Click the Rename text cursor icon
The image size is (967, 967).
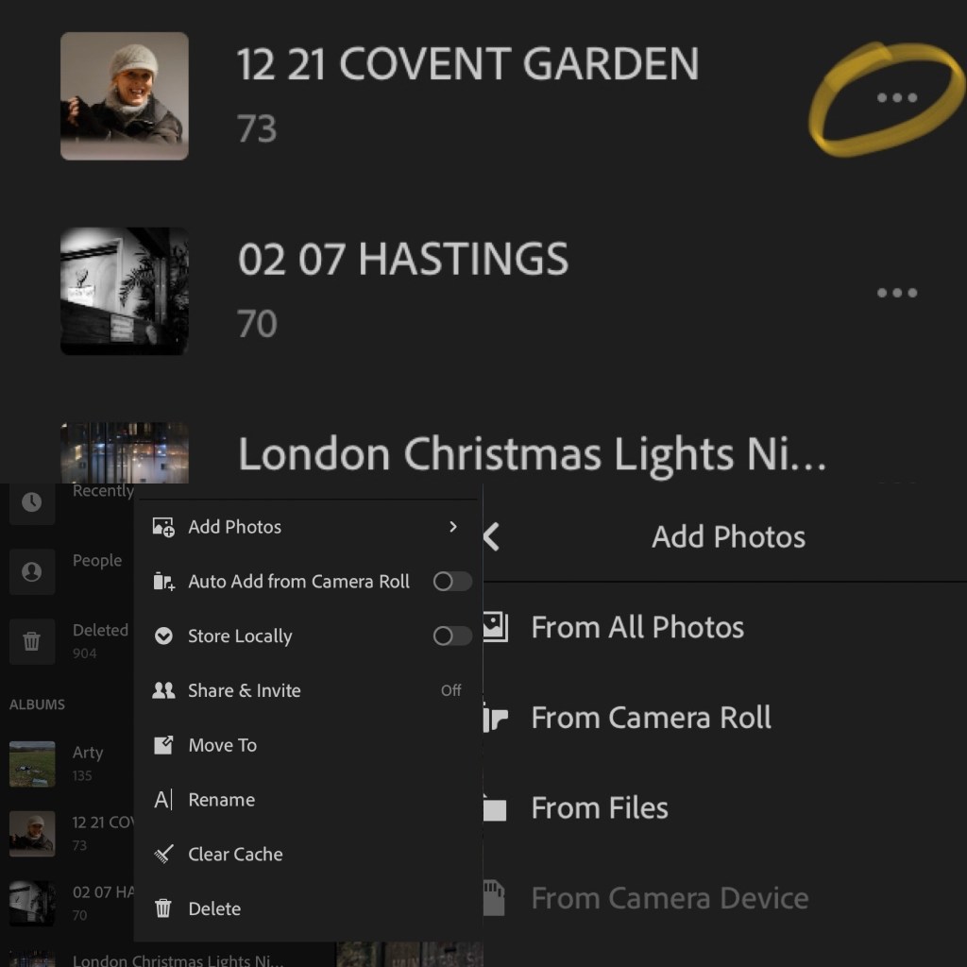point(163,800)
